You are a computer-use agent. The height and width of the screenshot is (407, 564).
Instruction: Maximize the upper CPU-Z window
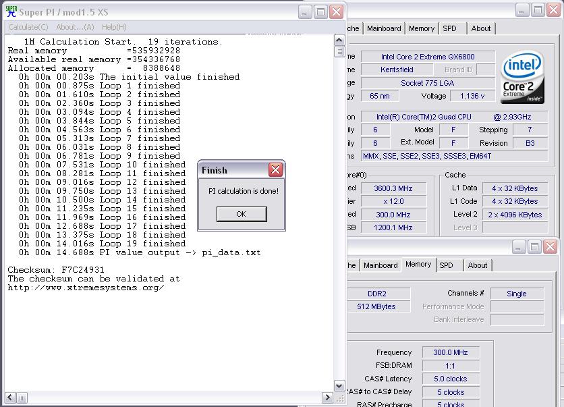click(538, 10)
